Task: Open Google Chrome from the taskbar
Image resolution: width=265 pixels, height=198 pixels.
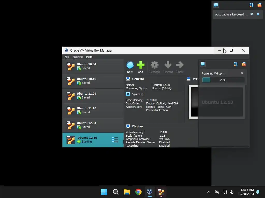Action: 138,192
